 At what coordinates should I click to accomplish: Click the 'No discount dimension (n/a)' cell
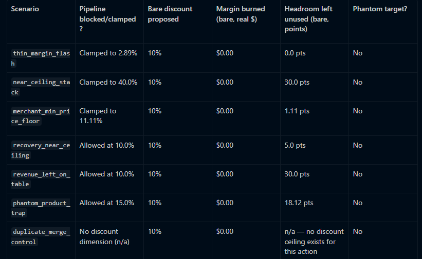(x=104, y=237)
